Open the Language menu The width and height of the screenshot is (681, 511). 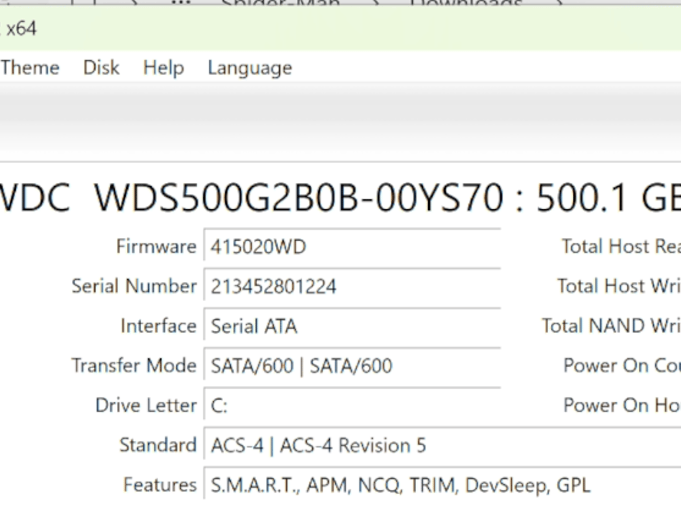pos(250,68)
